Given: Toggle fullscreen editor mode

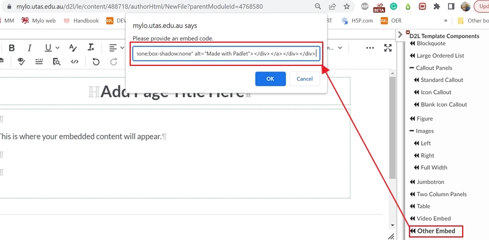Looking at the screenshot, I should tap(388, 48).
